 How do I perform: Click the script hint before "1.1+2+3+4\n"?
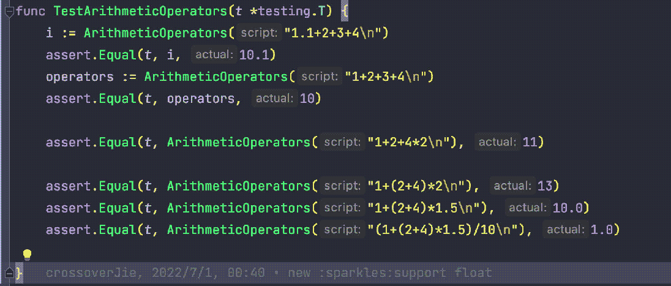259,33
